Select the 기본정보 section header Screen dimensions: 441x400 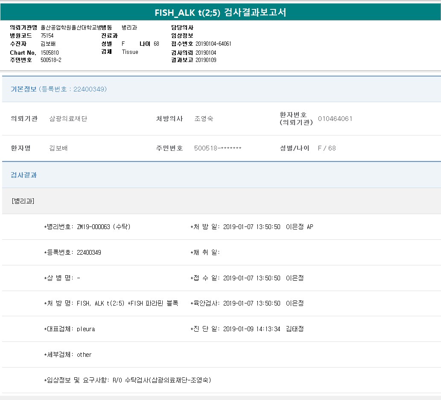[x=58, y=89]
